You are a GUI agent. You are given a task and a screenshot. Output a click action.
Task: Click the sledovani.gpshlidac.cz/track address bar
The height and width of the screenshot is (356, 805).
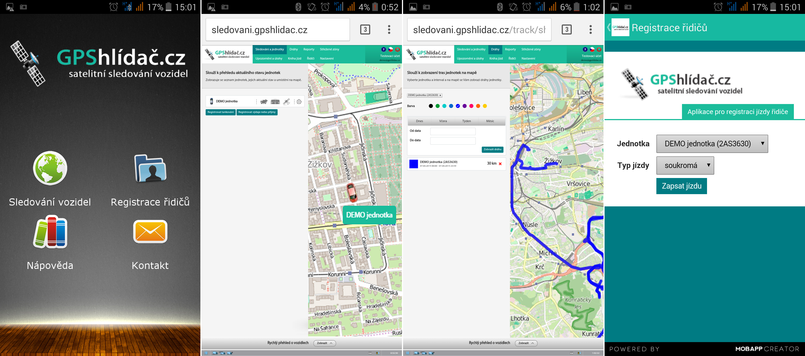coord(479,30)
